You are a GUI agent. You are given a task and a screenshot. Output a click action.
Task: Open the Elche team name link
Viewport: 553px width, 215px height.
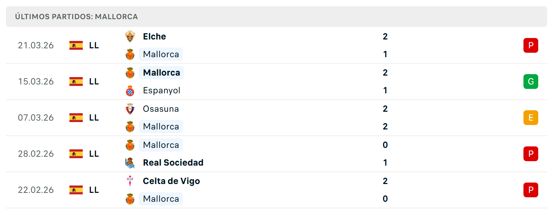tap(154, 37)
